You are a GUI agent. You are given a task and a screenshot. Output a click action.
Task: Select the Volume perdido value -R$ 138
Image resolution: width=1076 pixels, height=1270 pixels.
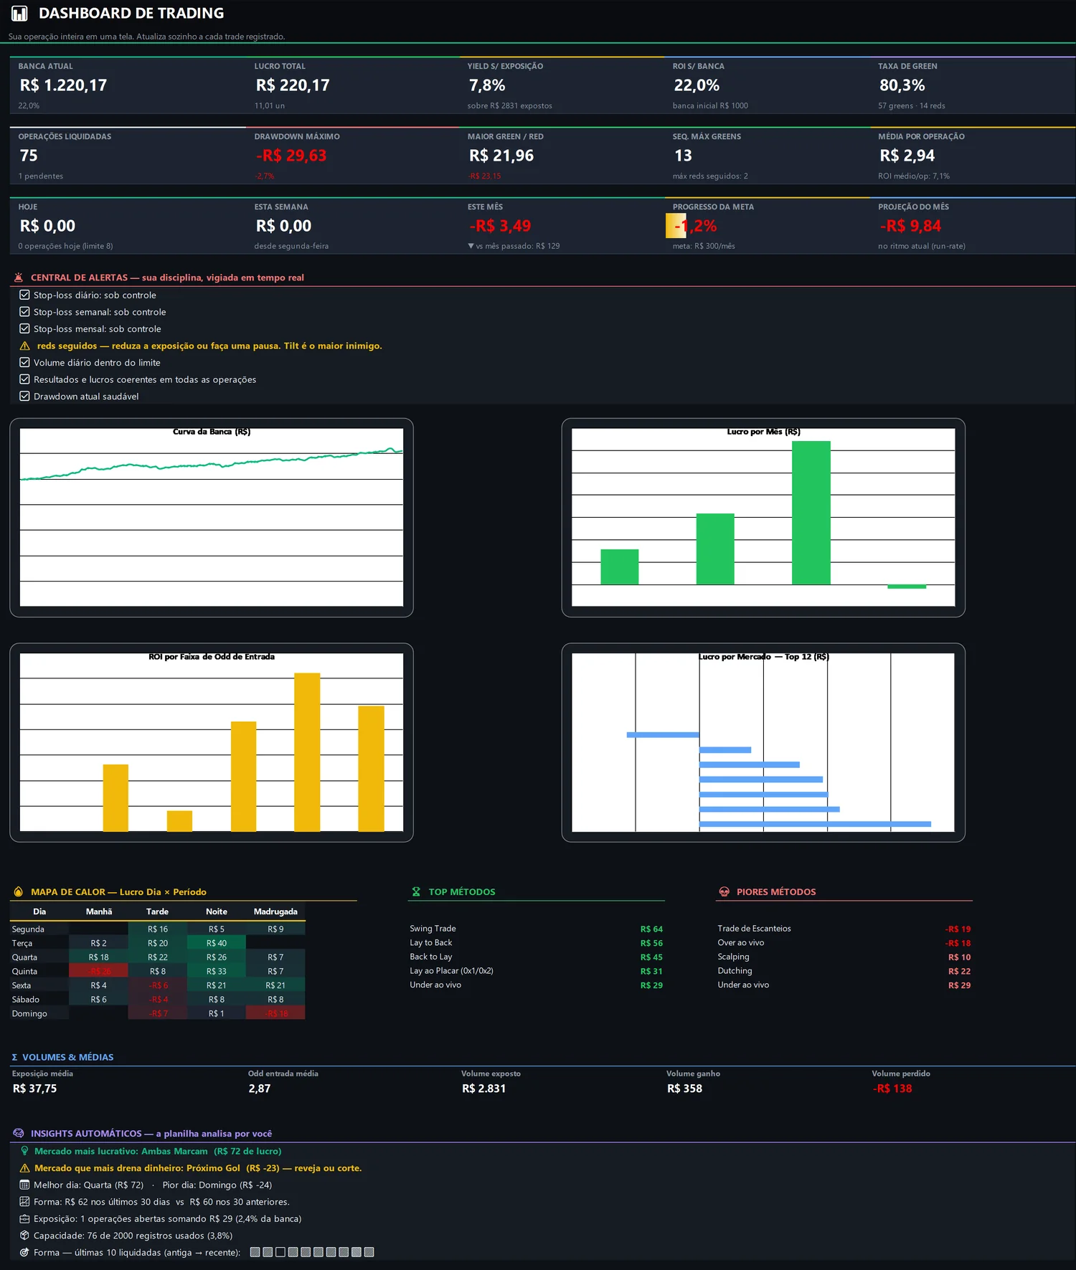[892, 1089]
